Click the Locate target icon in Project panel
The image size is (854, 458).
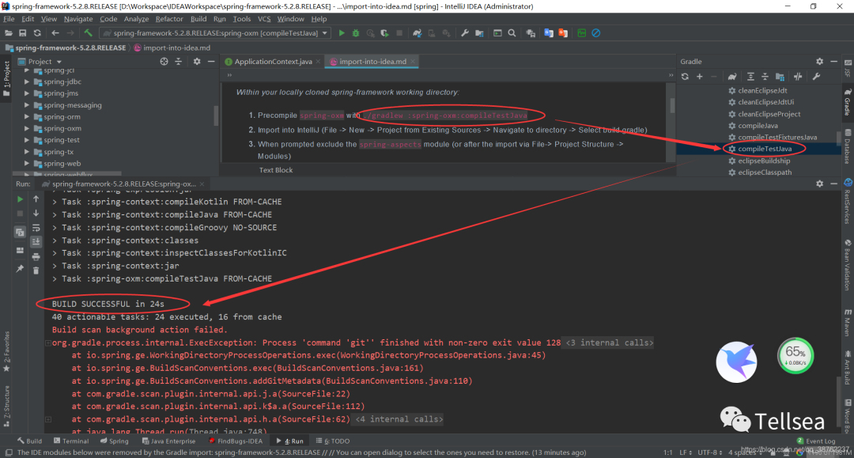tap(164, 62)
